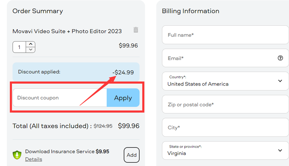Remove product with the trash icon
The width and height of the screenshot is (289, 166).
pos(136,30)
